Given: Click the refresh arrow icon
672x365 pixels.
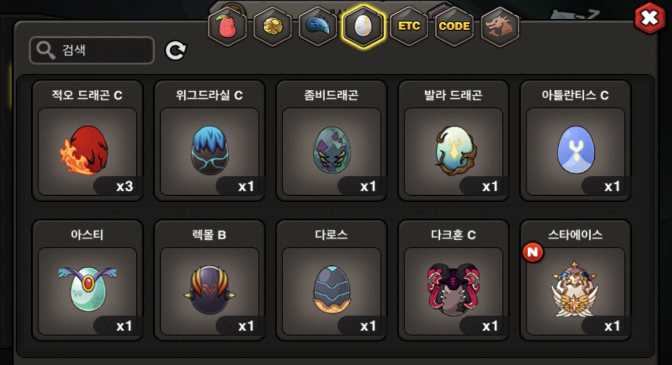Looking at the screenshot, I should 176,50.
